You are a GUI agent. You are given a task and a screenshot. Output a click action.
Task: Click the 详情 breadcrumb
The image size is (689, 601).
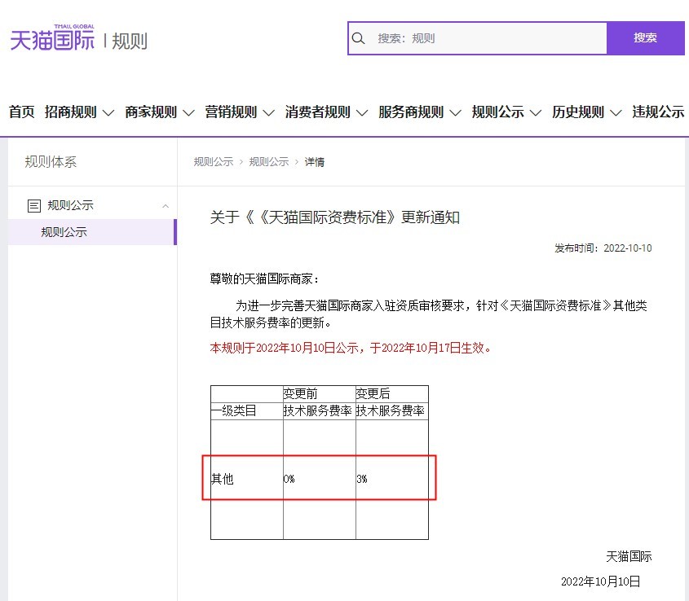point(314,162)
